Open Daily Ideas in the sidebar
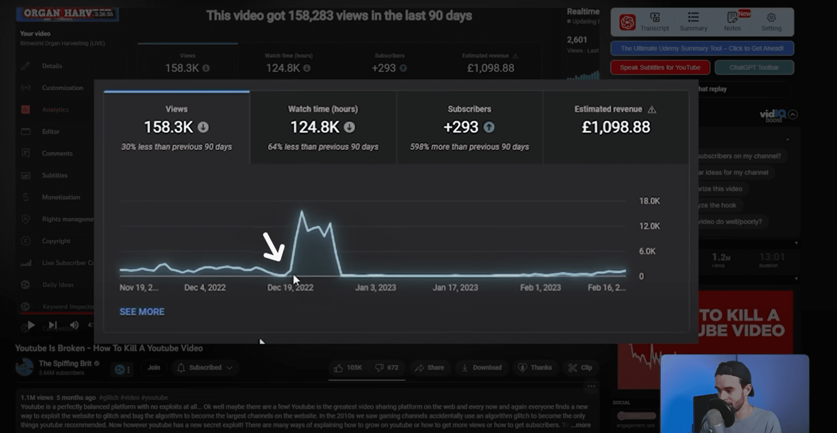 pyautogui.click(x=58, y=285)
